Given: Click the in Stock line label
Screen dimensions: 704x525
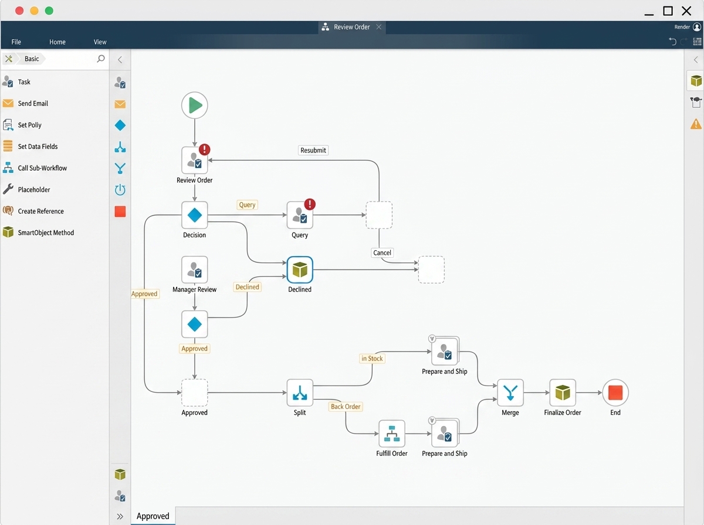Looking at the screenshot, I should [x=372, y=359].
